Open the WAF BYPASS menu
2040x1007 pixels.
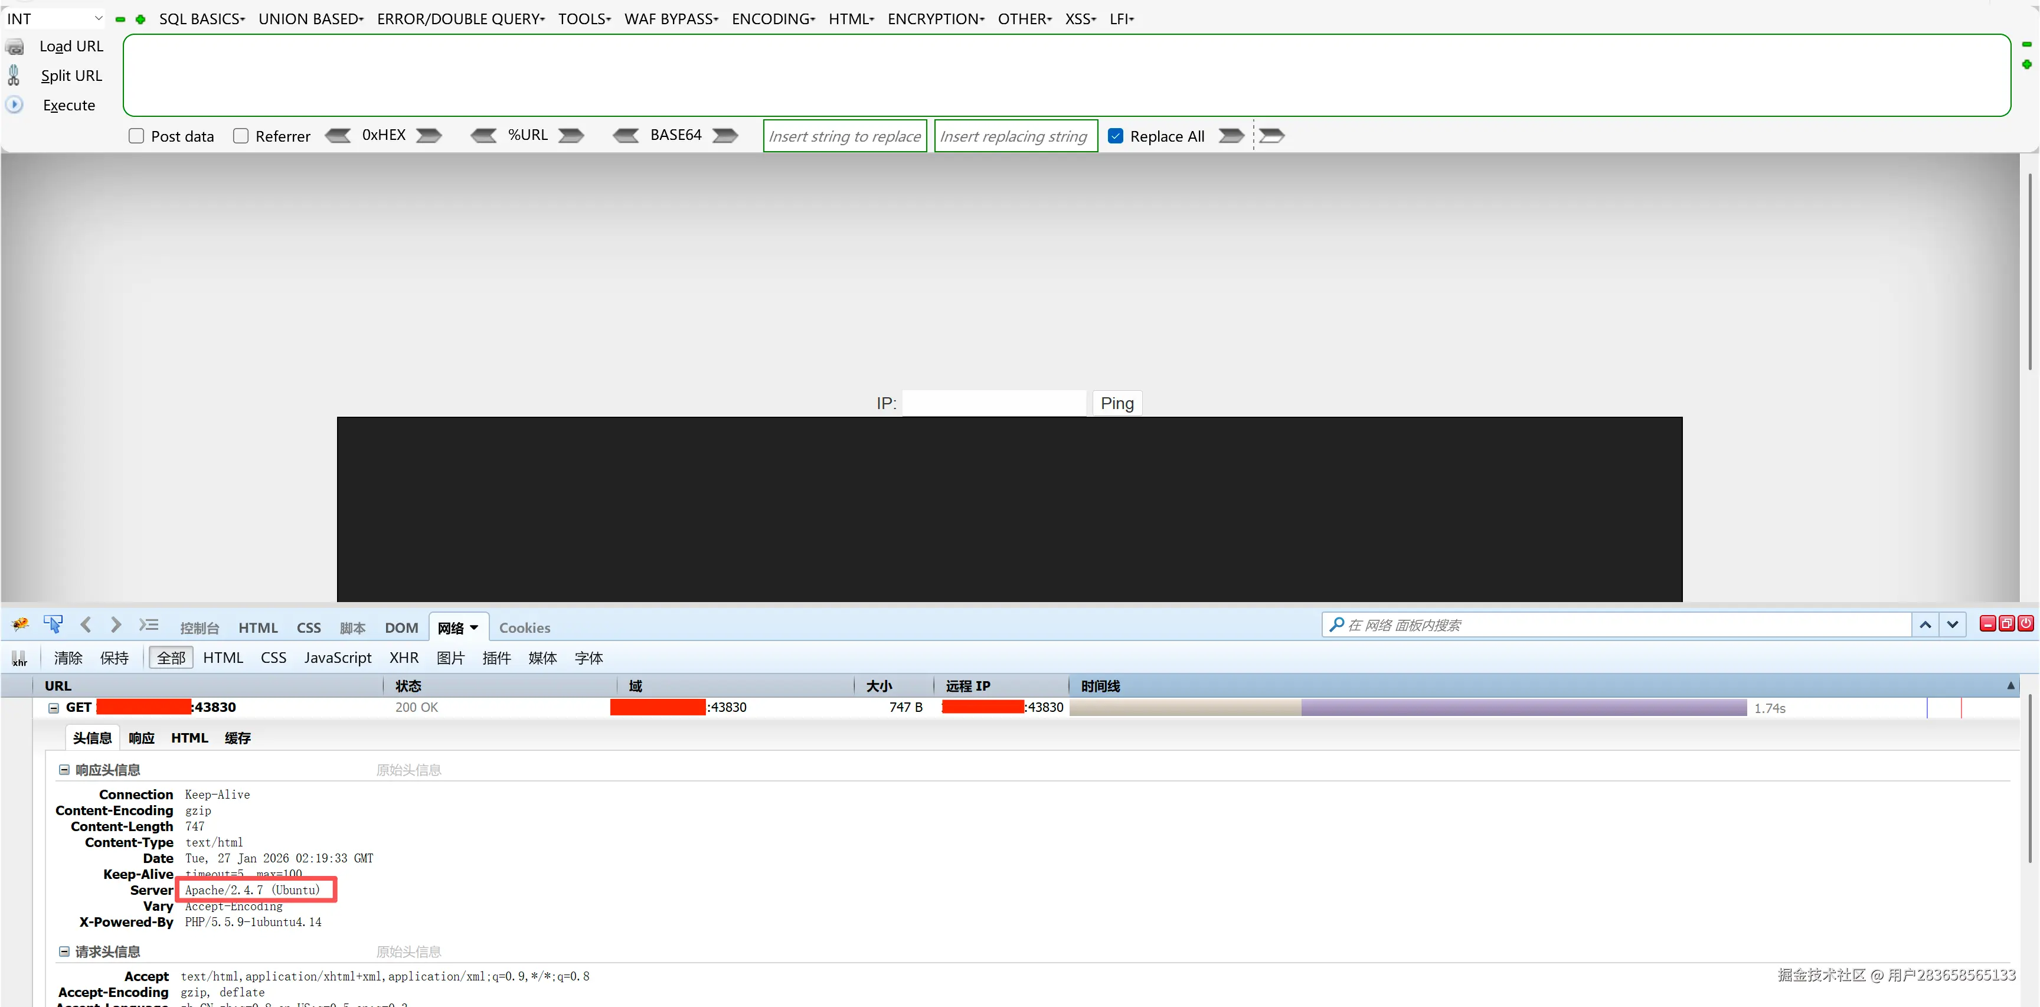click(672, 19)
